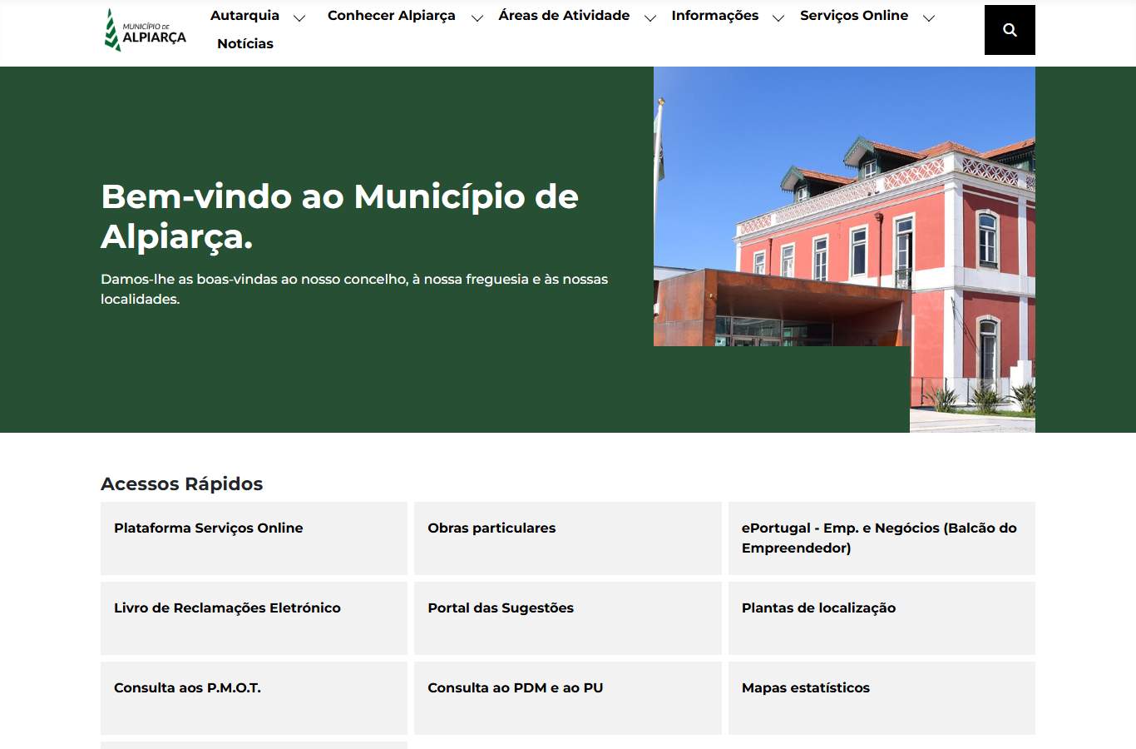Open Consulta aos P.M.O.T. card
The image size is (1136, 749).
click(x=254, y=698)
